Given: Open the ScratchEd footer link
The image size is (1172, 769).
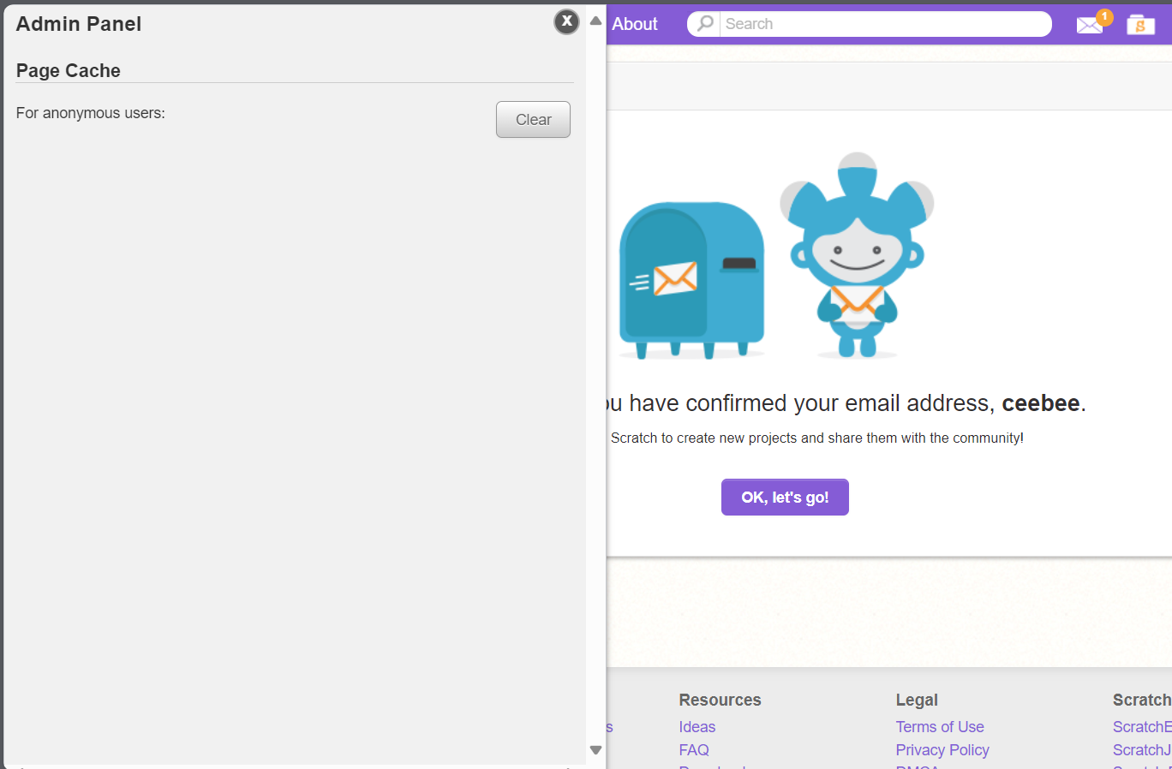Looking at the screenshot, I should point(1141,727).
